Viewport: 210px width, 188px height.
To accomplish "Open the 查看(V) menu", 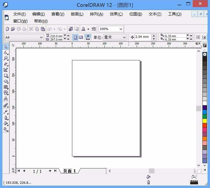I will pos(58,14).
